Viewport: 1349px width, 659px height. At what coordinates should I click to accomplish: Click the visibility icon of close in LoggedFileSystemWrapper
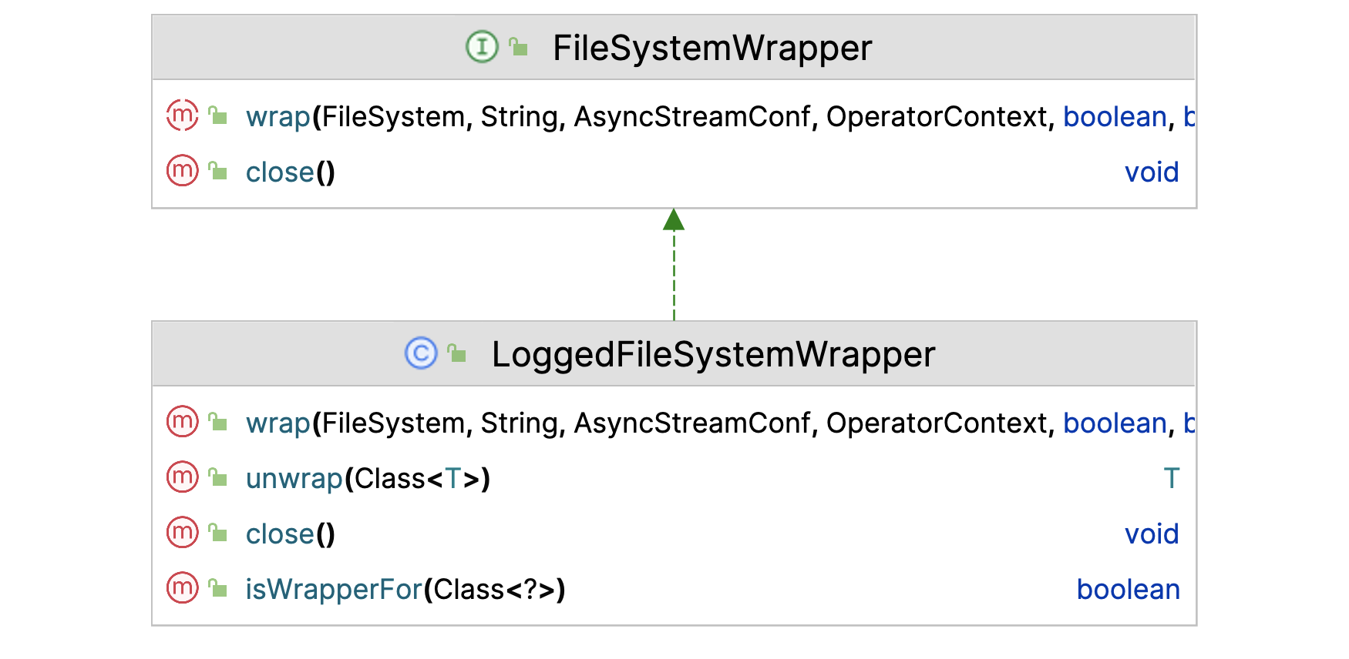point(218,533)
